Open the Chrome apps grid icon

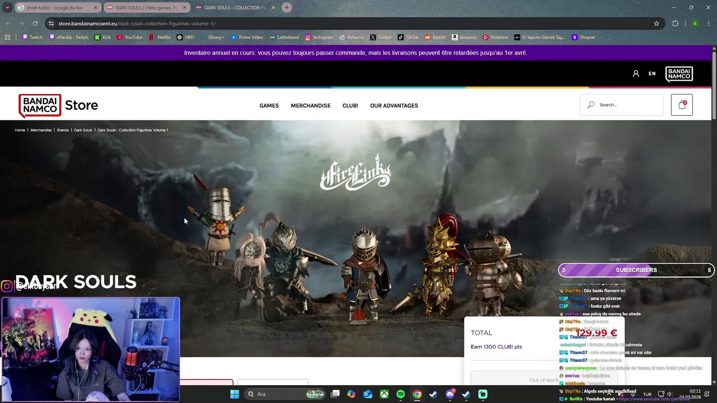tap(7, 38)
